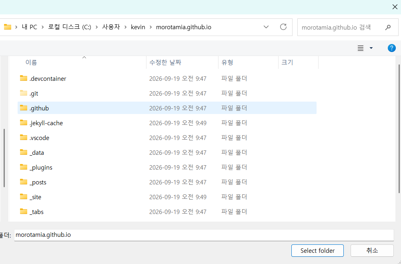Go to the 사용자 breadcrumb segment

pyautogui.click(x=111, y=27)
